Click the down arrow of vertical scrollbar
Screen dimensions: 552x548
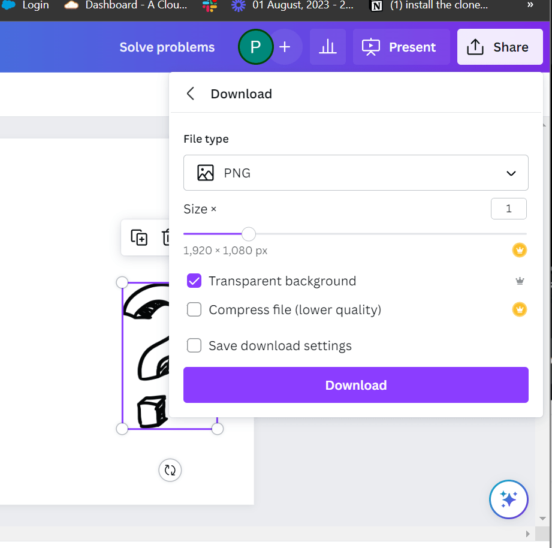[x=542, y=518]
